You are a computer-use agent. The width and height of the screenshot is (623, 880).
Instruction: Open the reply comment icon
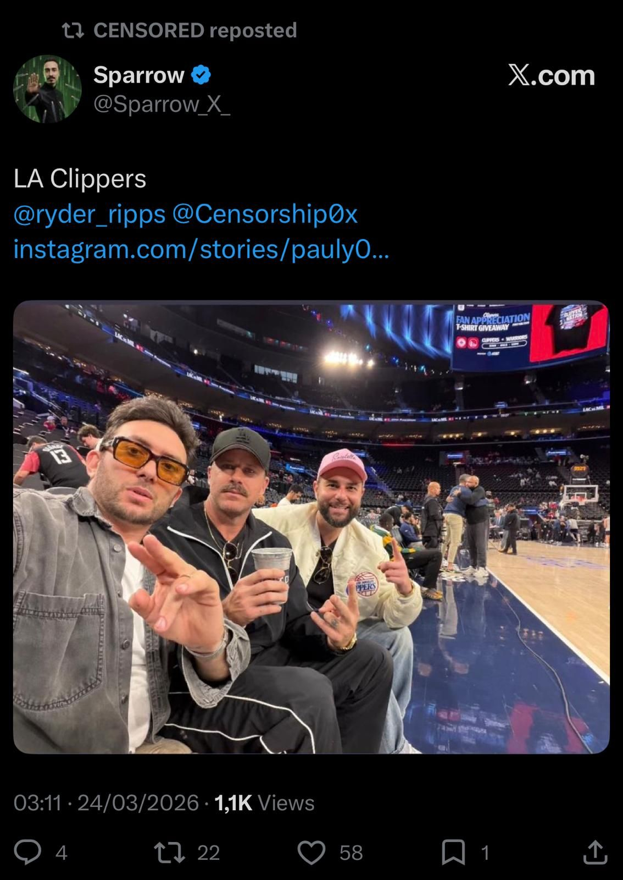click(x=27, y=852)
